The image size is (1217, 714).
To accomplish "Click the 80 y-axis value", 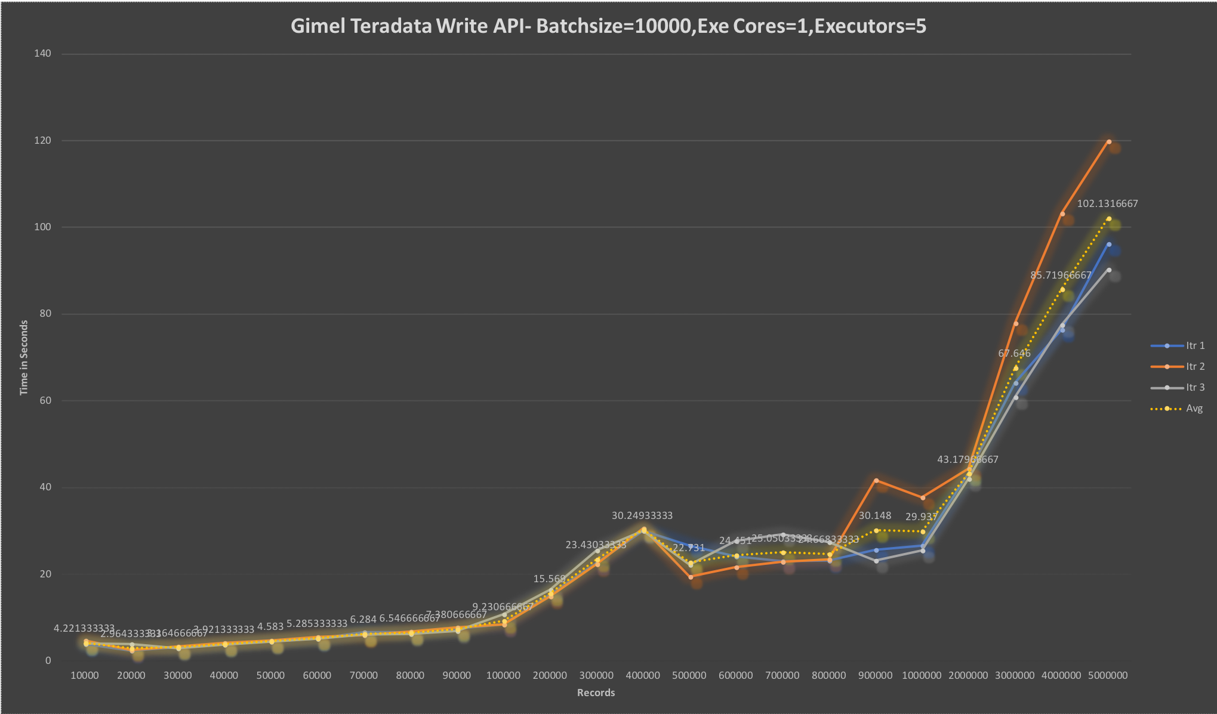I will coord(45,314).
